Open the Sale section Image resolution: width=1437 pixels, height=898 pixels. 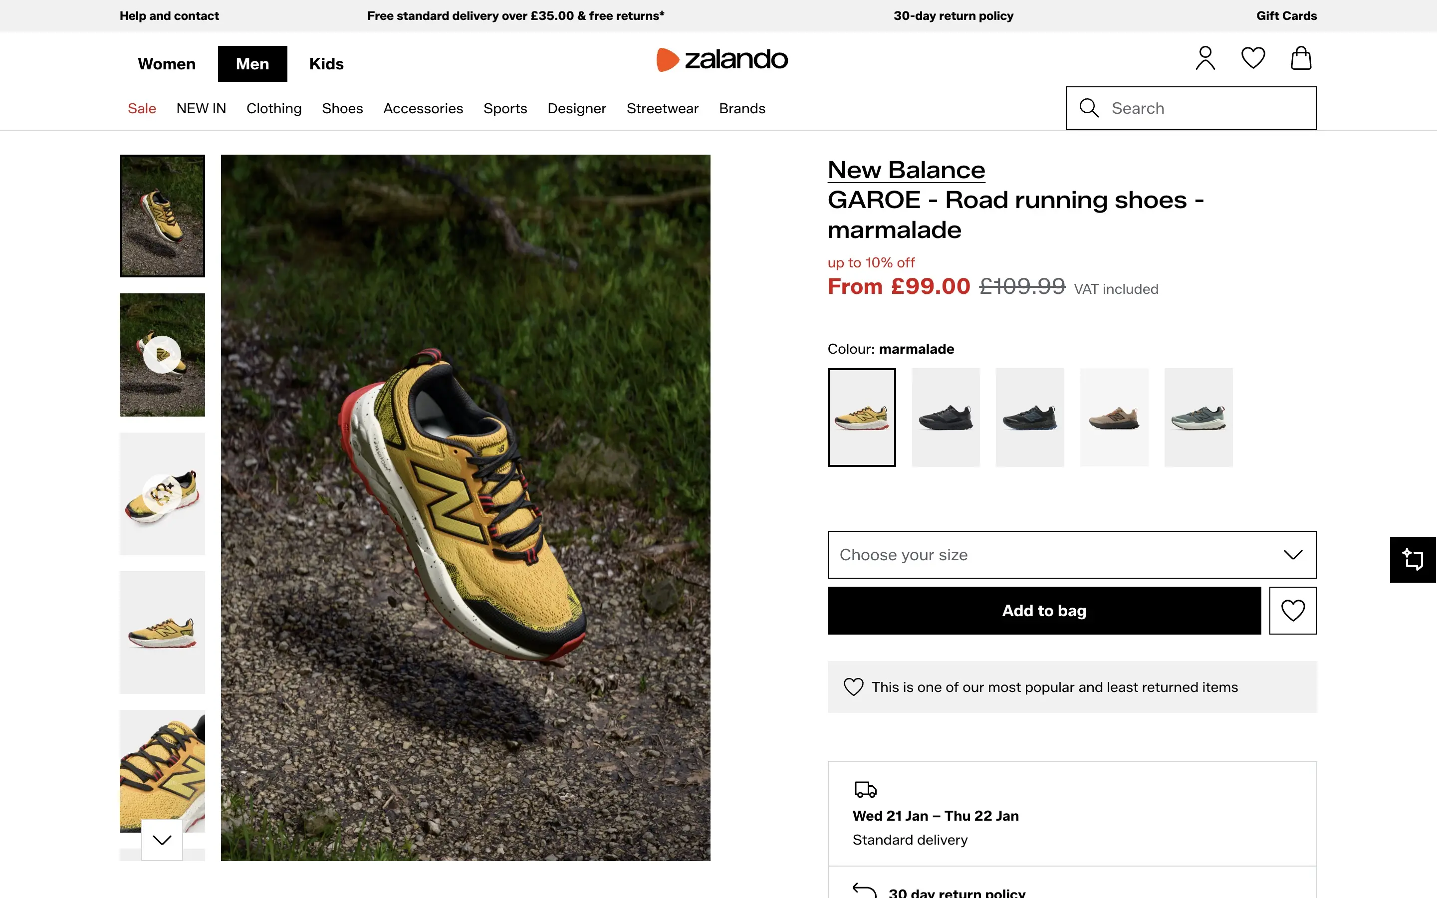click(x=141, y=108)
